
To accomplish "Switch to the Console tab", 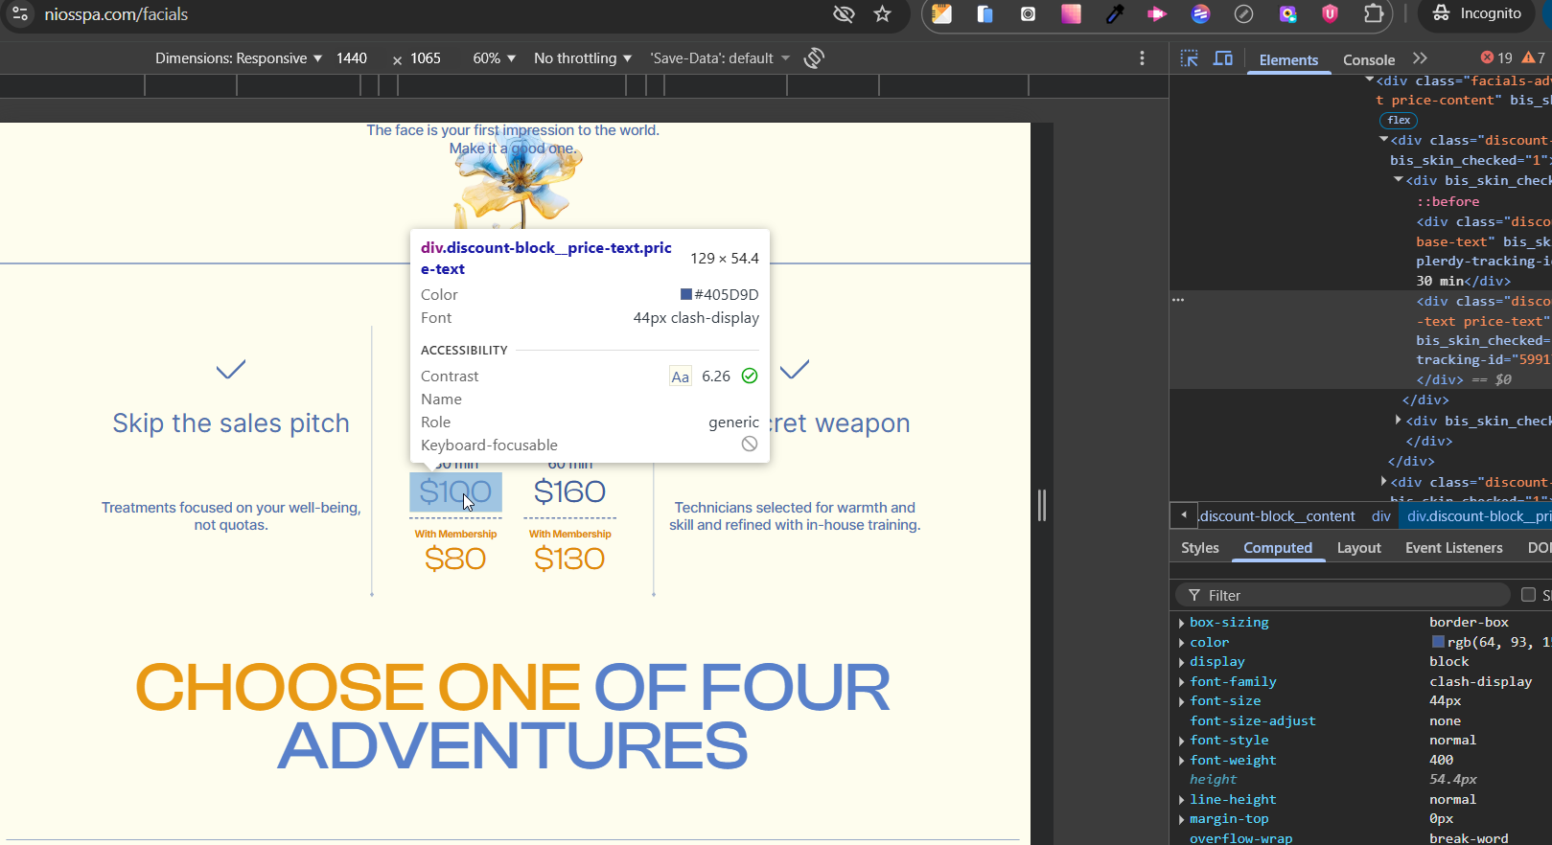I will [1368, 59].
